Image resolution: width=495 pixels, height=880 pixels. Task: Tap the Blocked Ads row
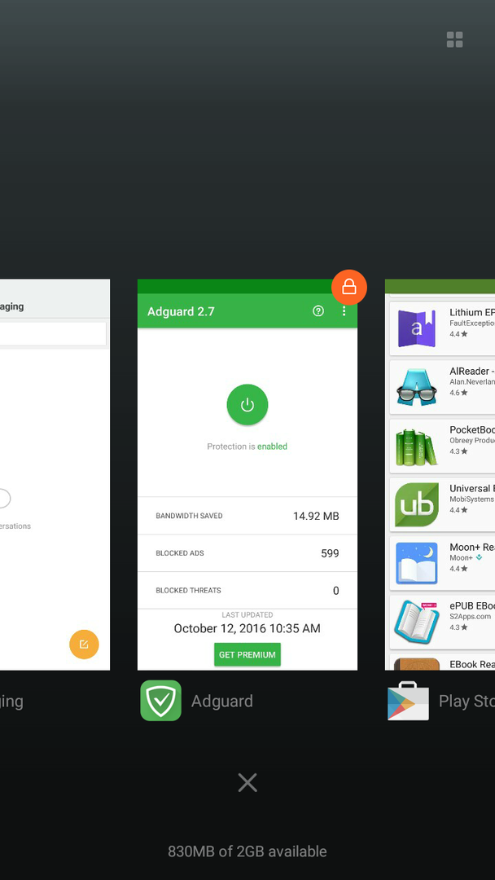pos(247,553)
